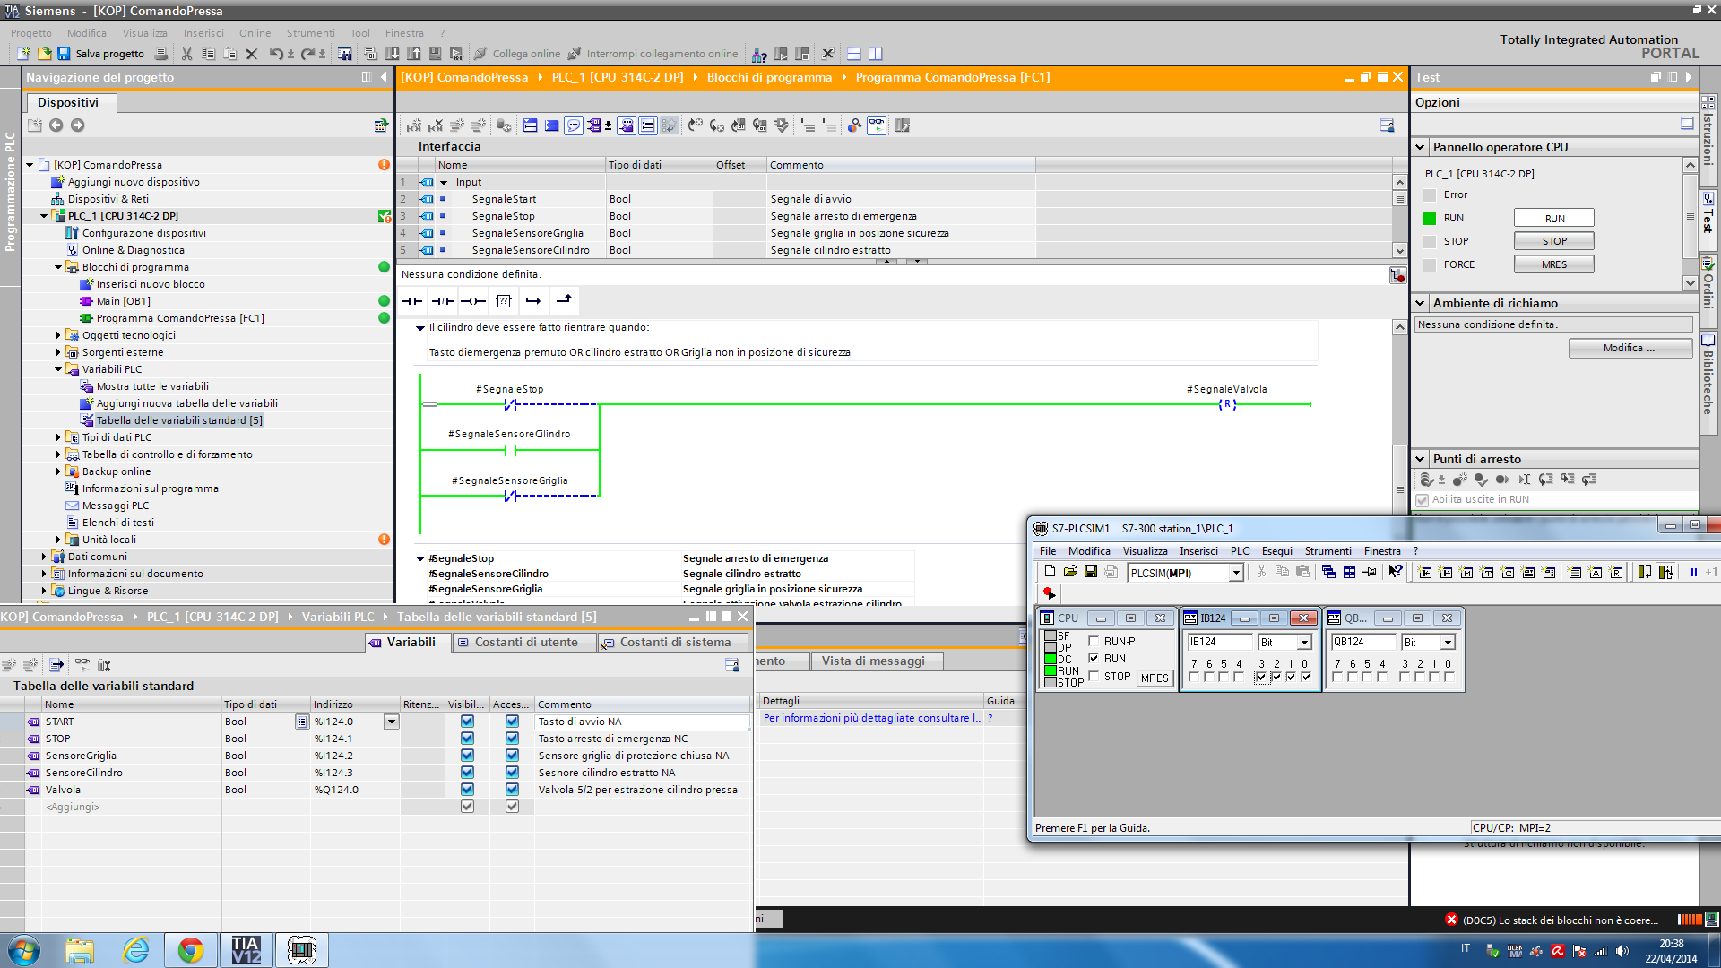Open PLCSIM simulator from the taskbar
The image size is (1721, 968).
(x=301, y=950)
